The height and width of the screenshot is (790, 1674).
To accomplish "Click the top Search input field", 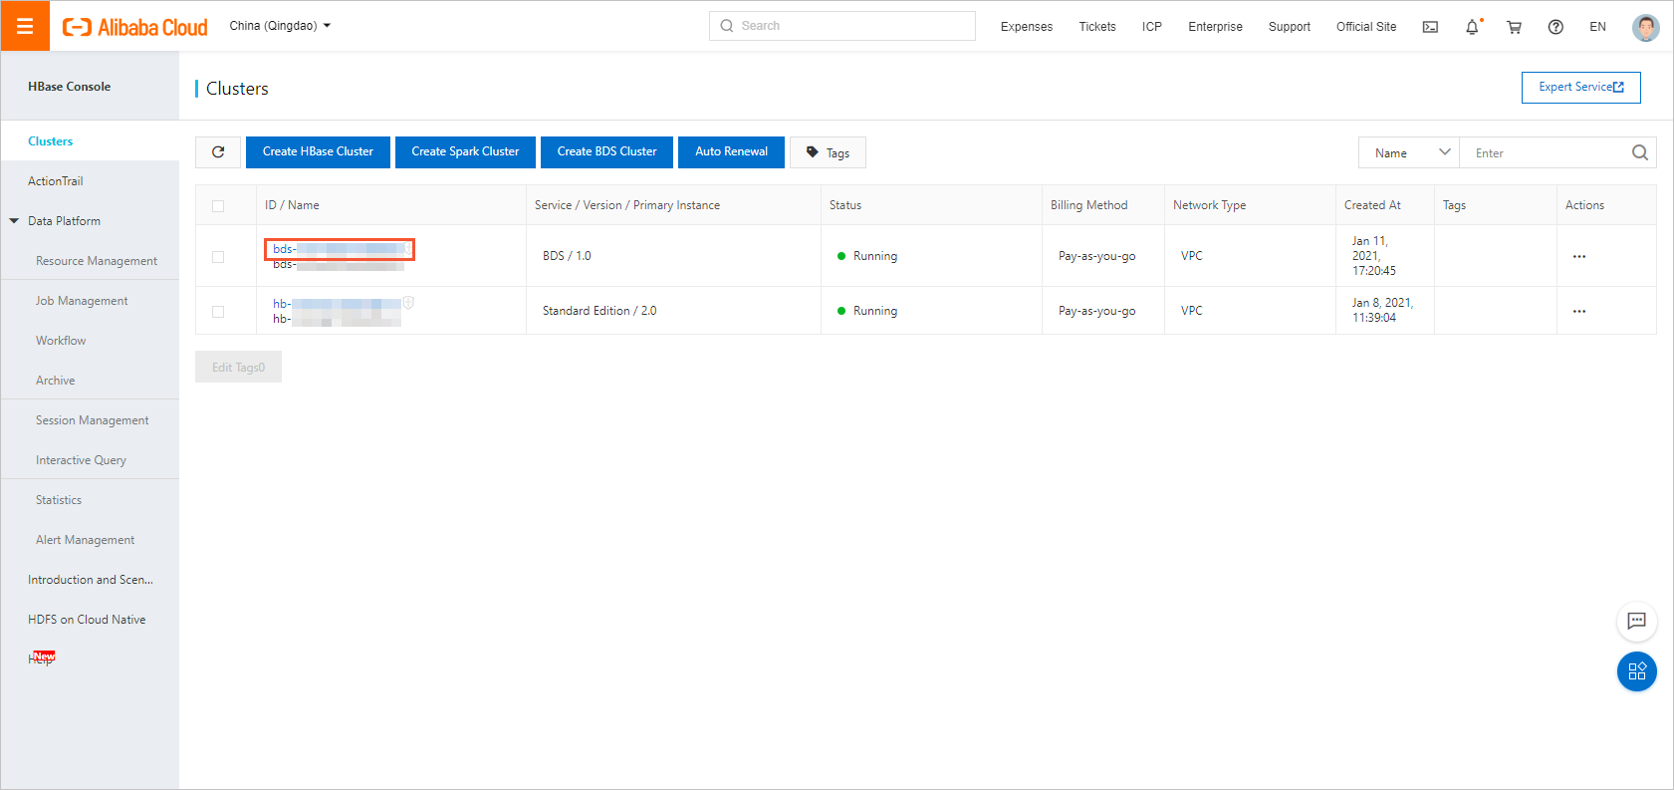I will click(841, 26).
